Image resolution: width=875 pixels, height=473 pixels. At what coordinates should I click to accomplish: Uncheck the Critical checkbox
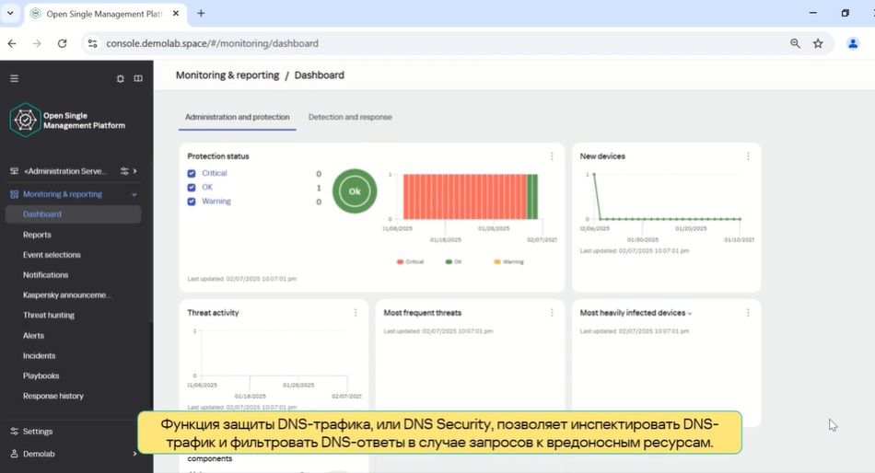pyautogui.click(x=192, y=174)
